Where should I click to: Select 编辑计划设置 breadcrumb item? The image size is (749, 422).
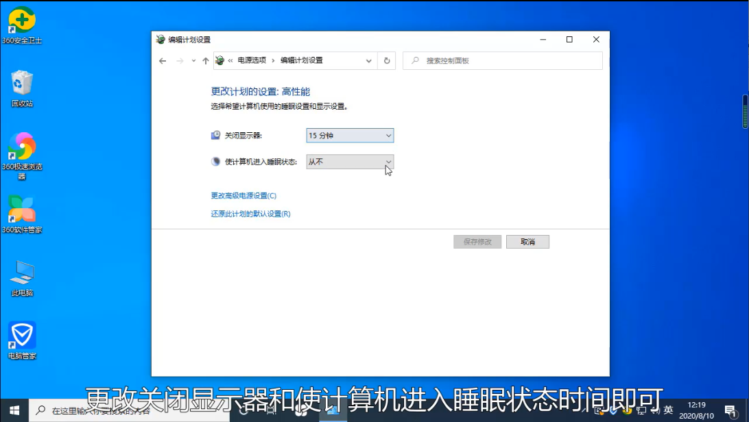(x=301, y=61)
